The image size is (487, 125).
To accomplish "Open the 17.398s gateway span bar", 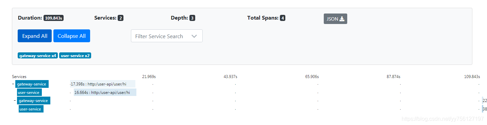I will coord(103,84).
